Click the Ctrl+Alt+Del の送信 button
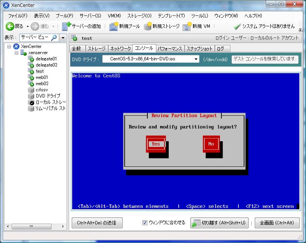This screenshot has height=243, width=306. (97, 223)
